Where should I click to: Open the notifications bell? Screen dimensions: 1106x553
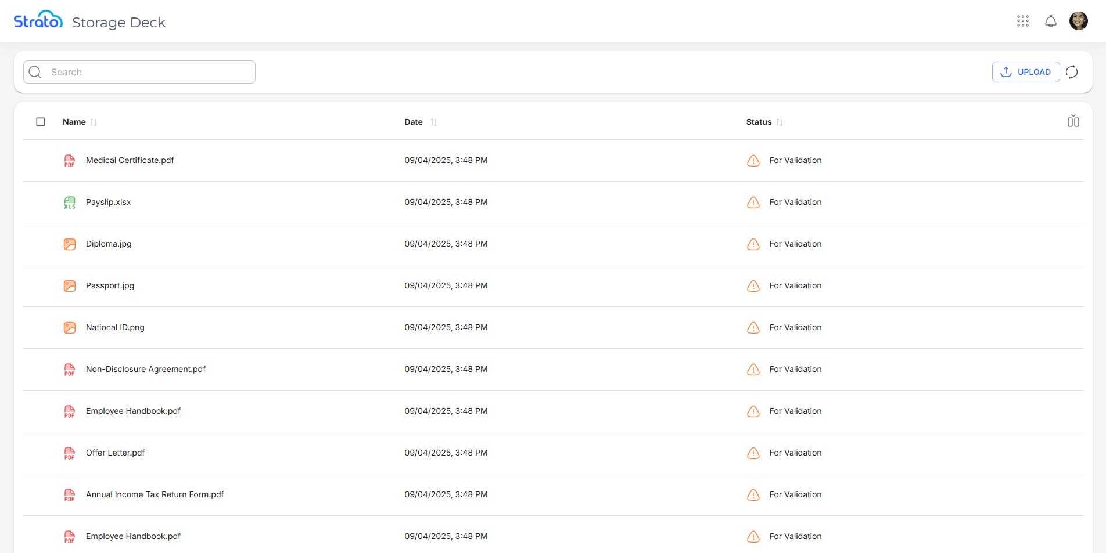(x=1050, y=21)
